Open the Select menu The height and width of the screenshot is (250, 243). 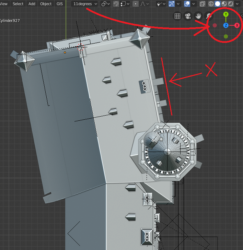pos(18,4)
